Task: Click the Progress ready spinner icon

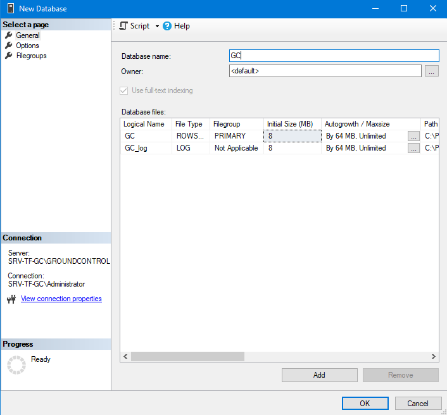Action: [16, 364]
